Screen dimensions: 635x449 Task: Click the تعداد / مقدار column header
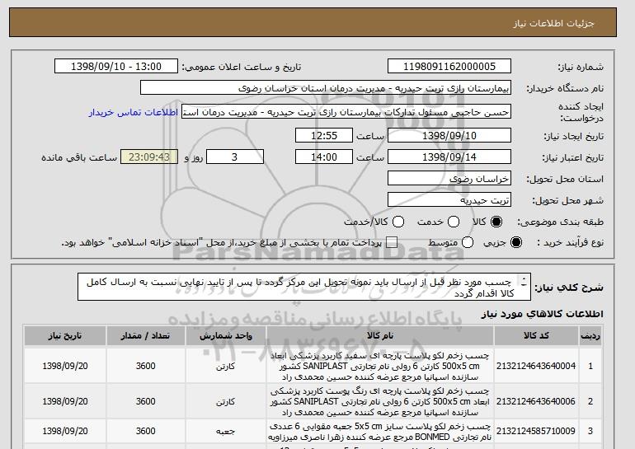point(146,336)
